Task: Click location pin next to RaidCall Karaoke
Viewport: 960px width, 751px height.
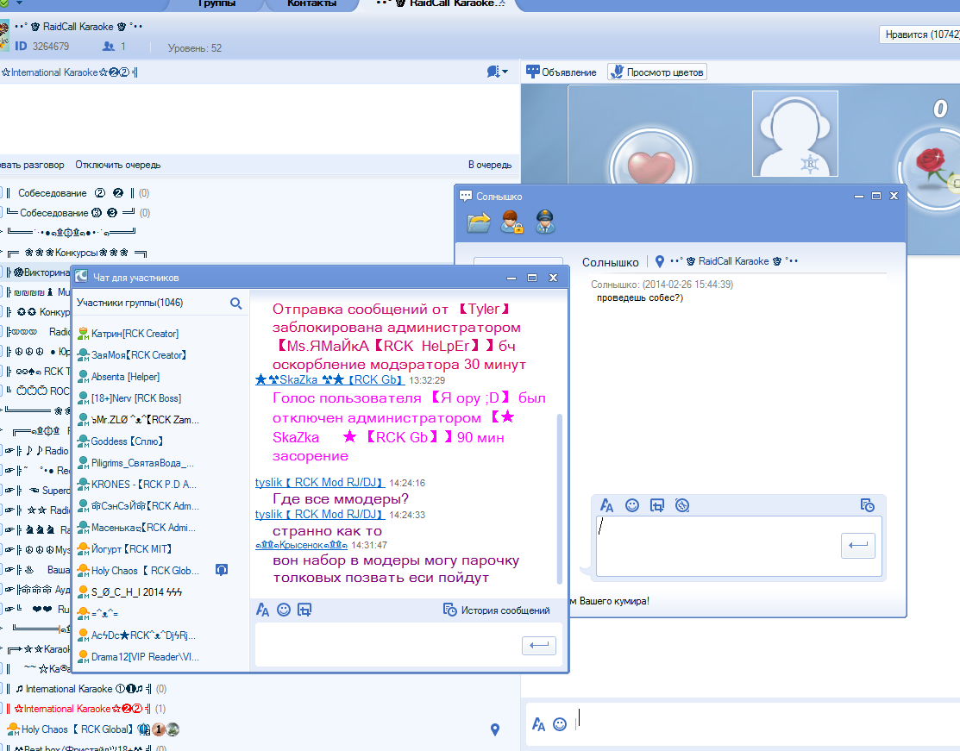Action: click(659, 261)
